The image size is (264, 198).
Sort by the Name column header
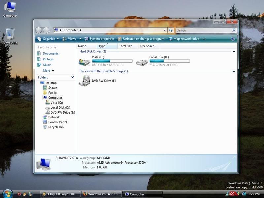[x=87, y=46]
